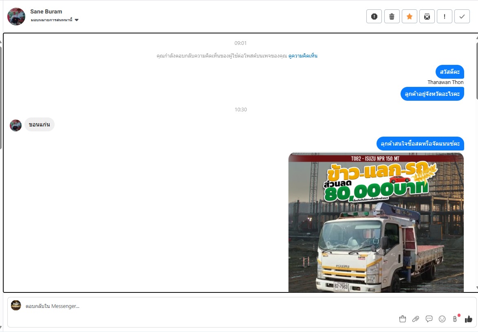Click the page avatar beside reply box
478x332 pixels.
[x=16, y=305]
